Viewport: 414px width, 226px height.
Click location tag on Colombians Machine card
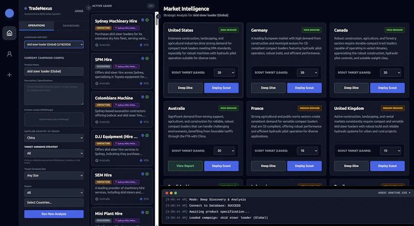pyautogui.click(x=126, y=105)
